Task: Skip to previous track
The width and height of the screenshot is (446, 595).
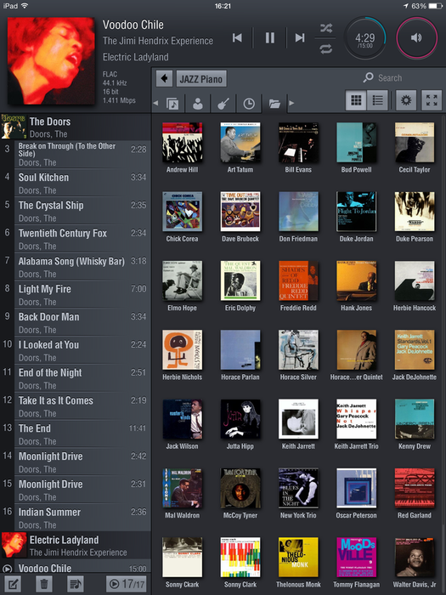Action: [237, 37]
